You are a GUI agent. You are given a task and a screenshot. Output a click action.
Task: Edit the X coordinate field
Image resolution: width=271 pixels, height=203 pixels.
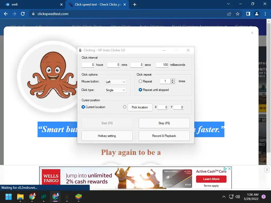tap(163, 107)
